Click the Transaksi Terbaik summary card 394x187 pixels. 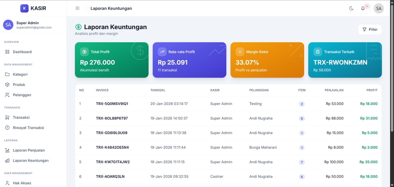pyautogui.click(x=345, y=60)
